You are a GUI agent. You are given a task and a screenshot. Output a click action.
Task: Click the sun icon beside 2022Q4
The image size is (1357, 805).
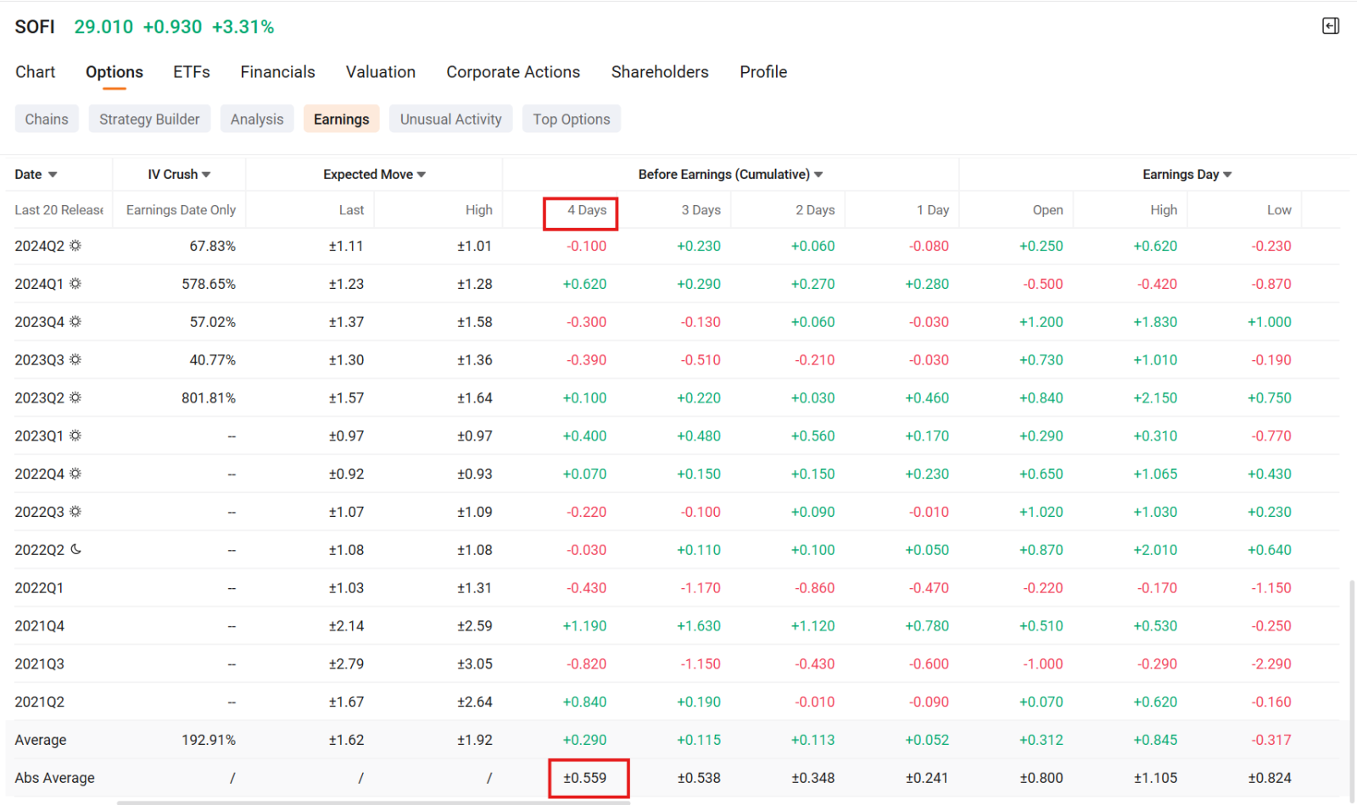tap(75, 474)
